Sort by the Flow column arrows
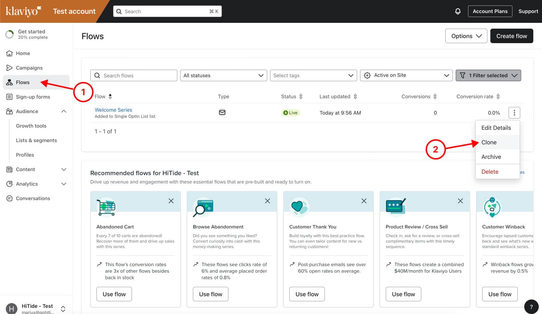The width and height of the screenshot is (542, 314). coord(110,96)
